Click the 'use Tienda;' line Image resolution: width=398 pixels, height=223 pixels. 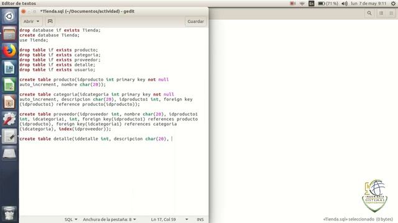34,40
